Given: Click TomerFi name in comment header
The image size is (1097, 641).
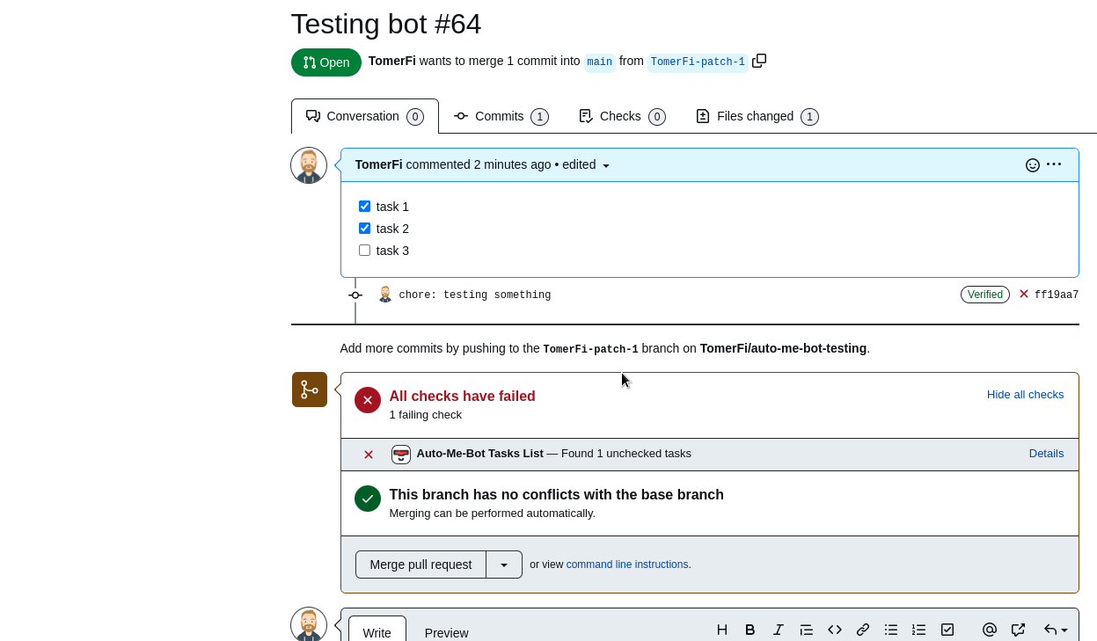Looking at the screenshot, I should pyautogui.click(x=379, y=164).
